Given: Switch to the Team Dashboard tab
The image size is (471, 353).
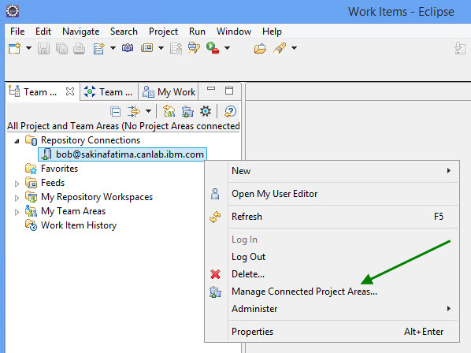Looking at the screenshot, I should click(x=109, y=91).
